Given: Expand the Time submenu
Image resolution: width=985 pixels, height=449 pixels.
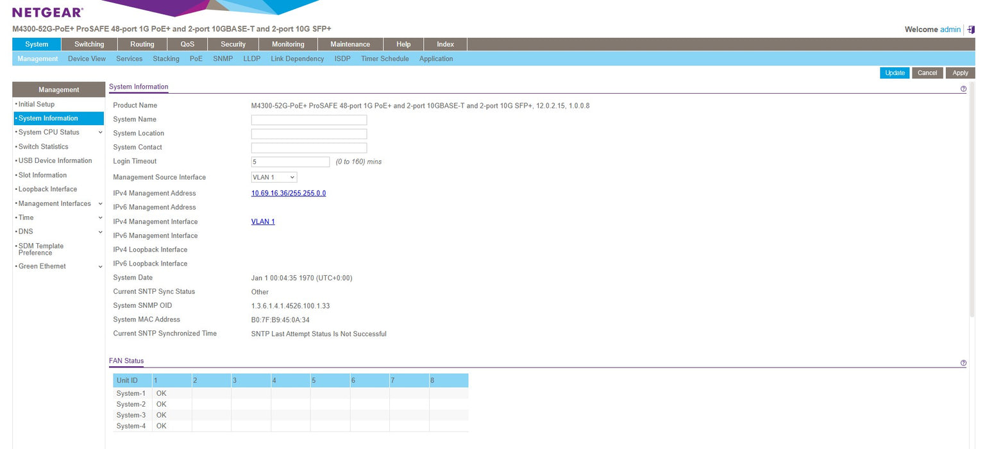Looking at the screenshot, I should tap(100, 218).
